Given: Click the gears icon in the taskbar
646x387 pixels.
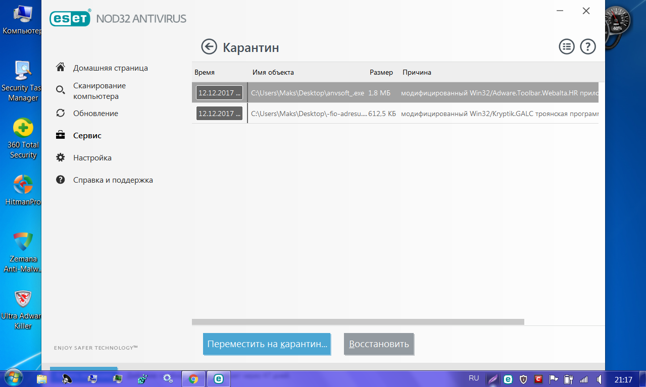Looking at the screenshot, I should coord(168,378).
